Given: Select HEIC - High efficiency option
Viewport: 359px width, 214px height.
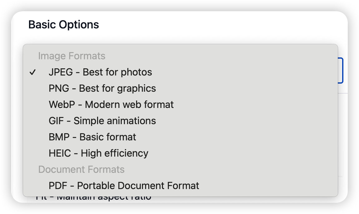Looking at the screenshot, I should [98, 153].
